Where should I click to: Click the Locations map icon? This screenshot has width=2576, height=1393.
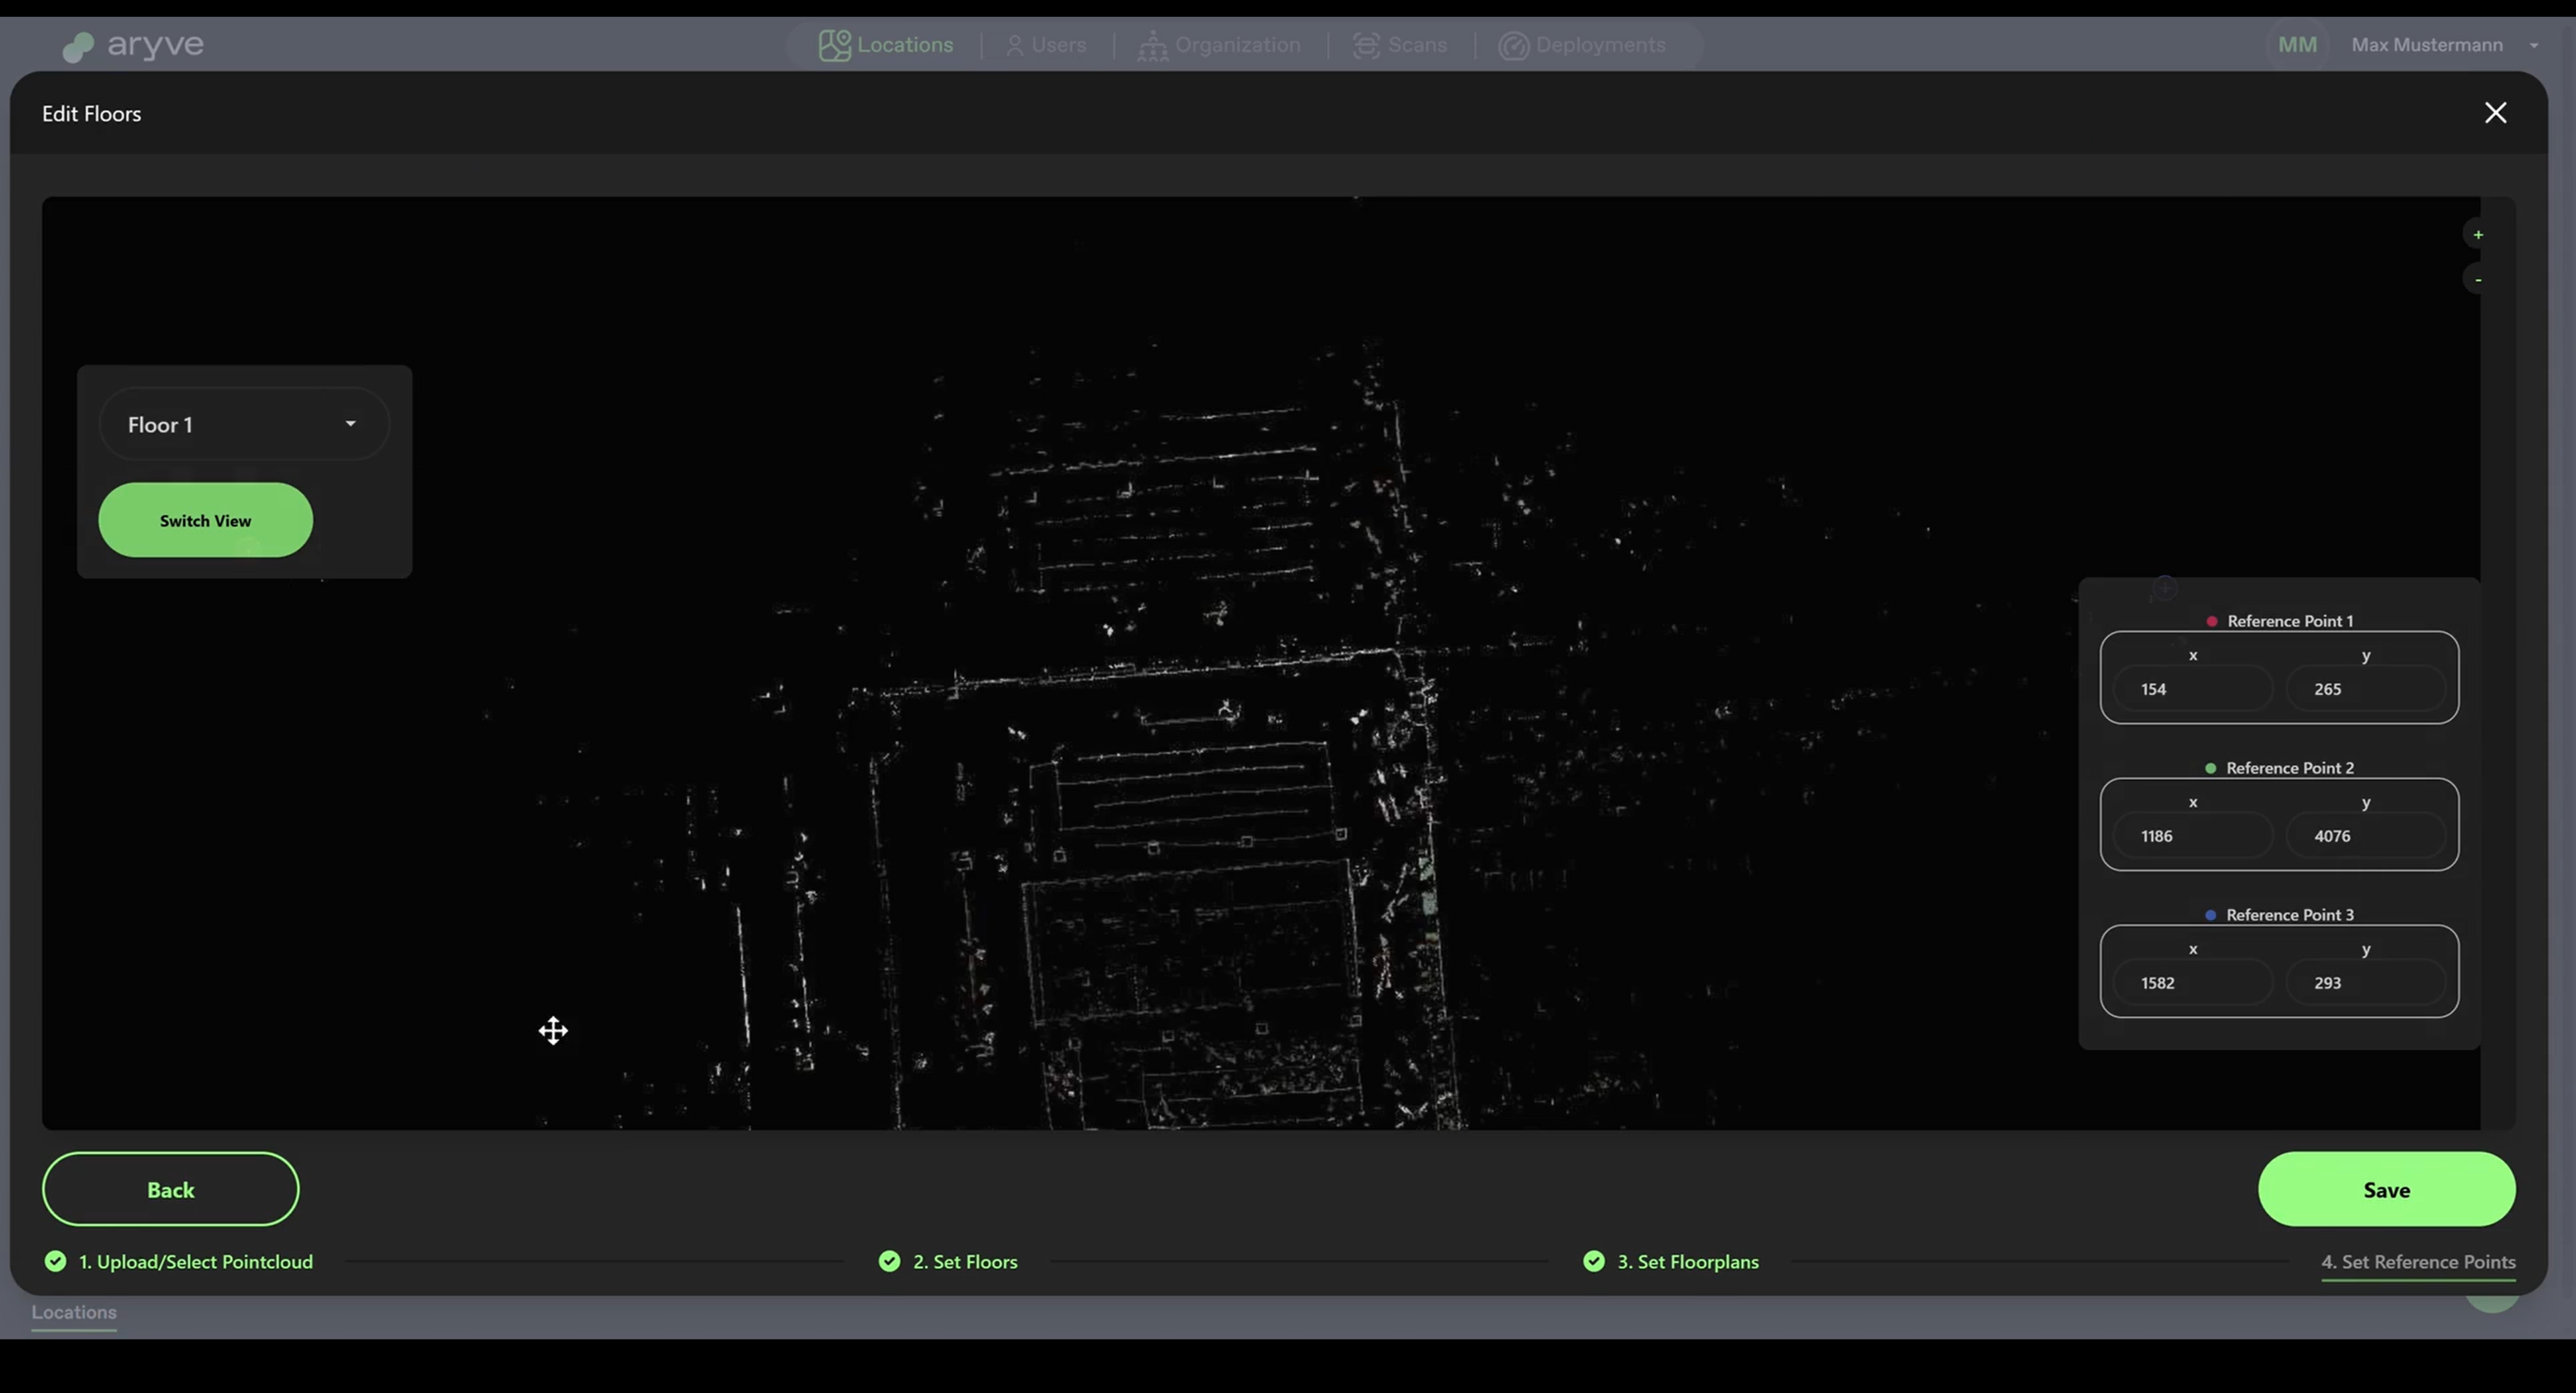[834, 45]
